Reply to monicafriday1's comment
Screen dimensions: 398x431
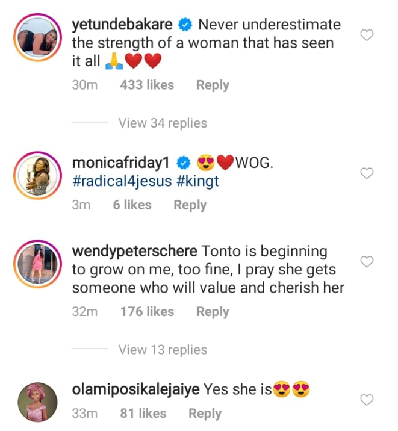click(190, 205)
